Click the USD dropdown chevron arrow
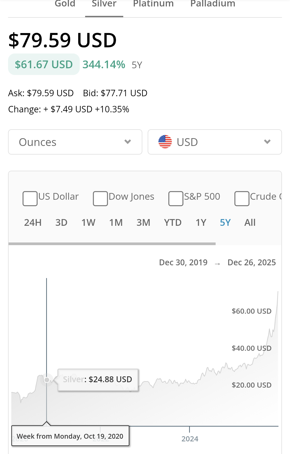This screenshot has width=290, height=454. tap(267, 142)
